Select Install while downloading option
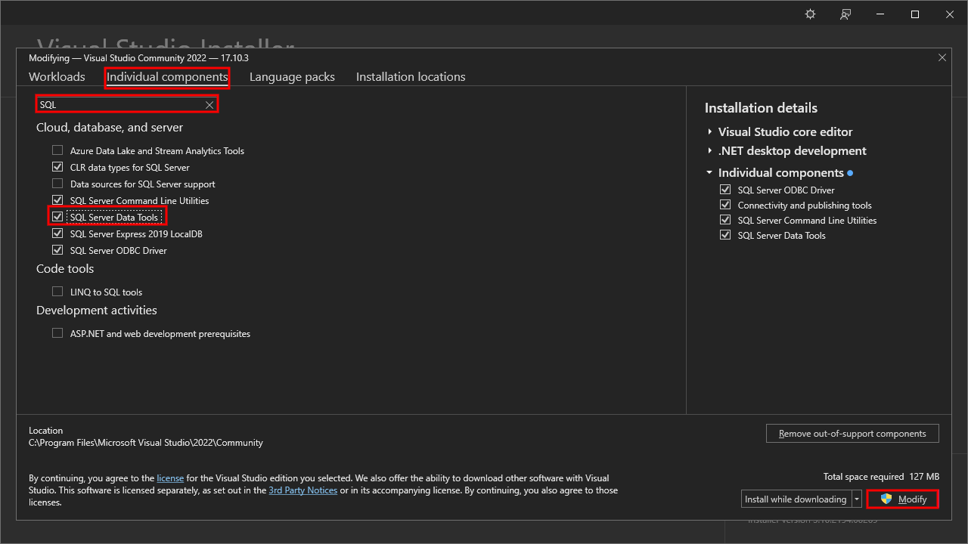This screenshot has width=968, height=544. tap(796, 499)
